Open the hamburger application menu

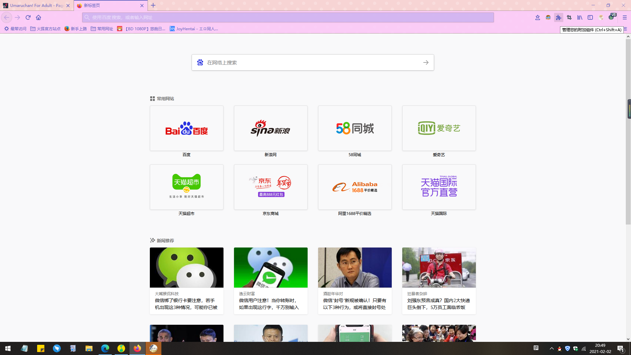tap(625, 17)
